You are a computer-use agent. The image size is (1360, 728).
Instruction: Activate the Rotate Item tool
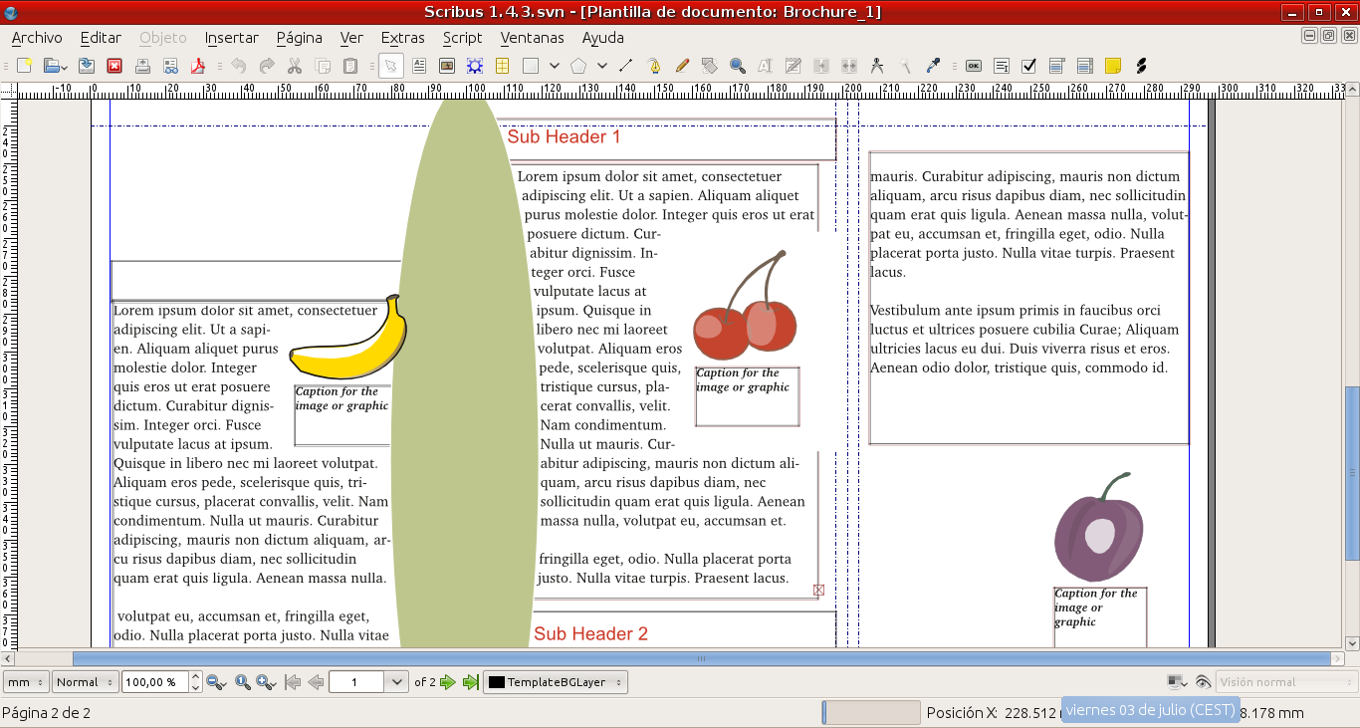[x=709, y=66]
